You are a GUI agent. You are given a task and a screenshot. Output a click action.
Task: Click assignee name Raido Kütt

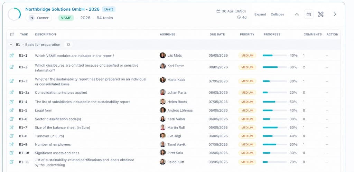pos(176,162)
